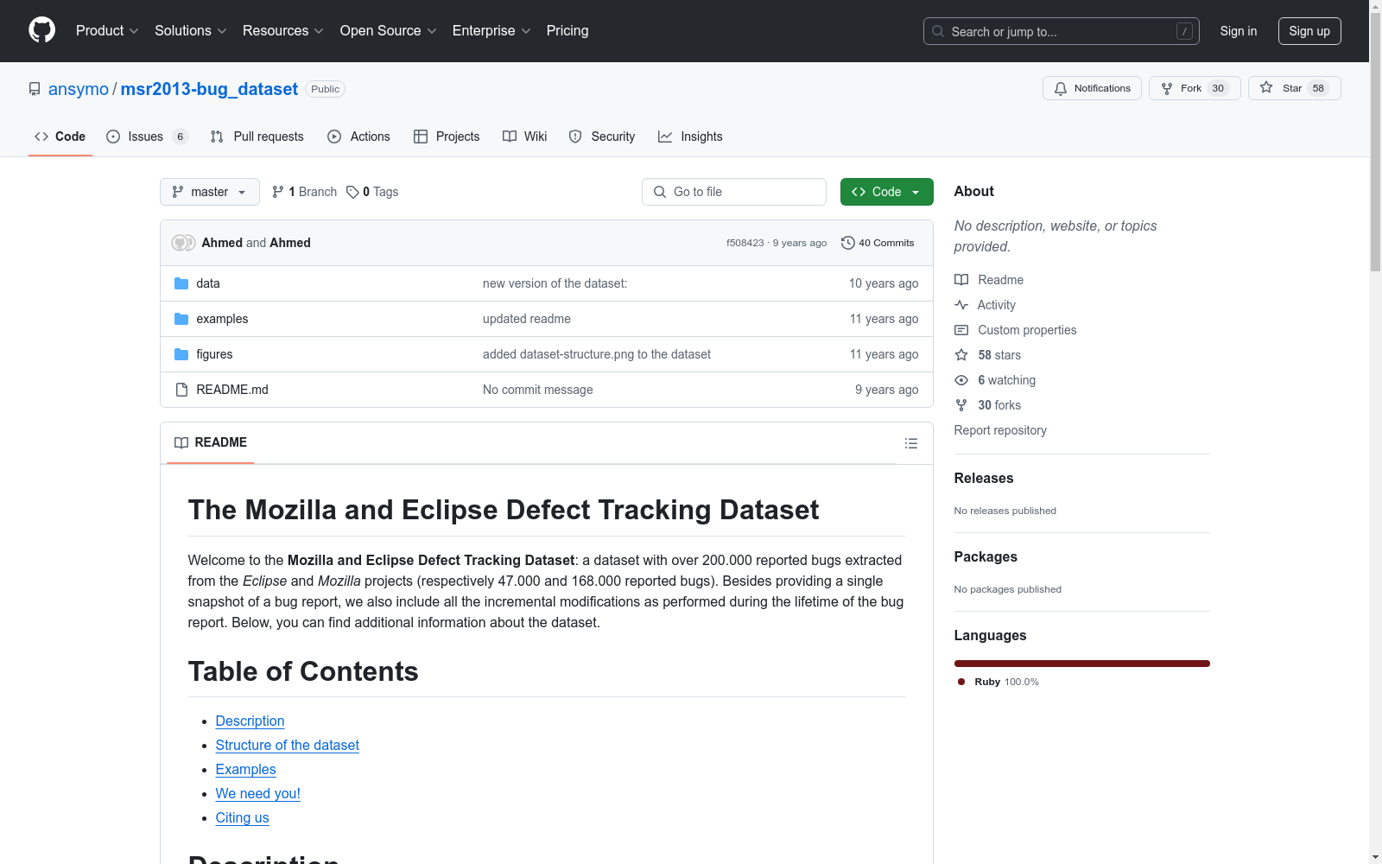Expand the Product menu

pos(107,31)
